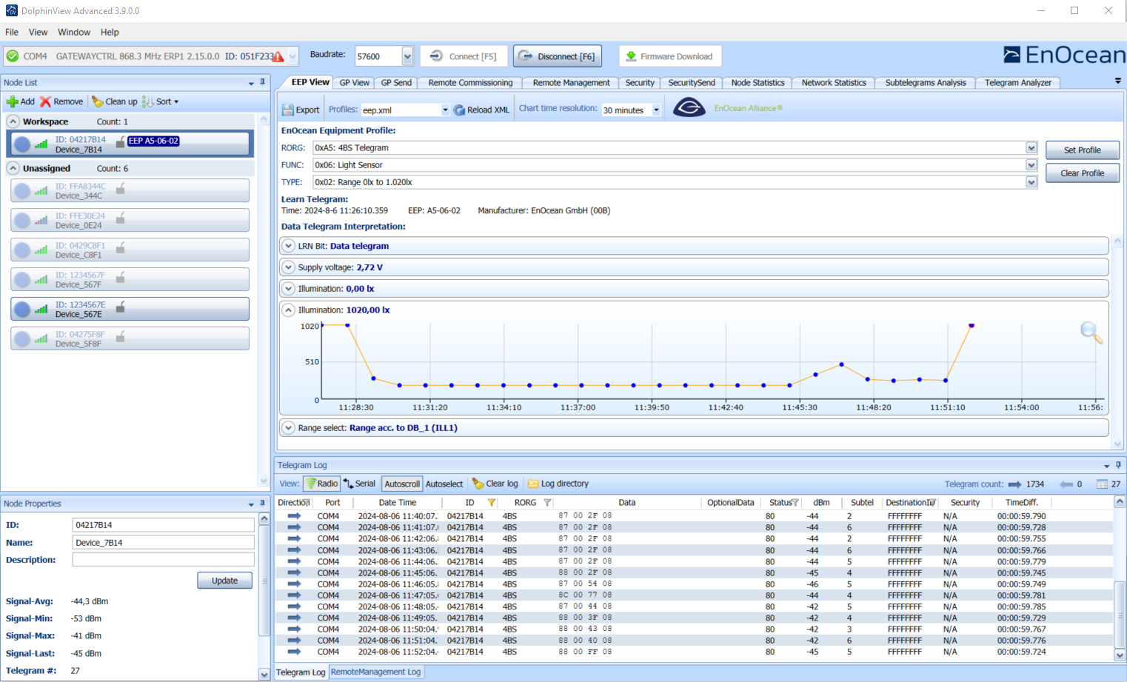Viewport: 1127px width, 682px height.
Task: Clear the telegram log
Action: coord(495,484)
